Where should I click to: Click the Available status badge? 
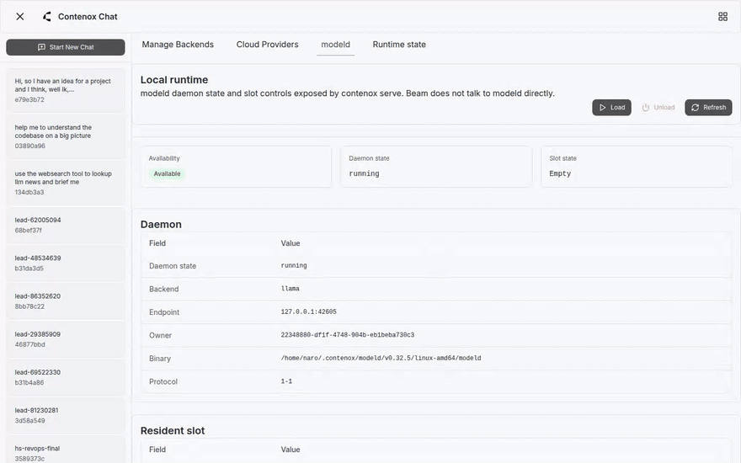[167, 174]
